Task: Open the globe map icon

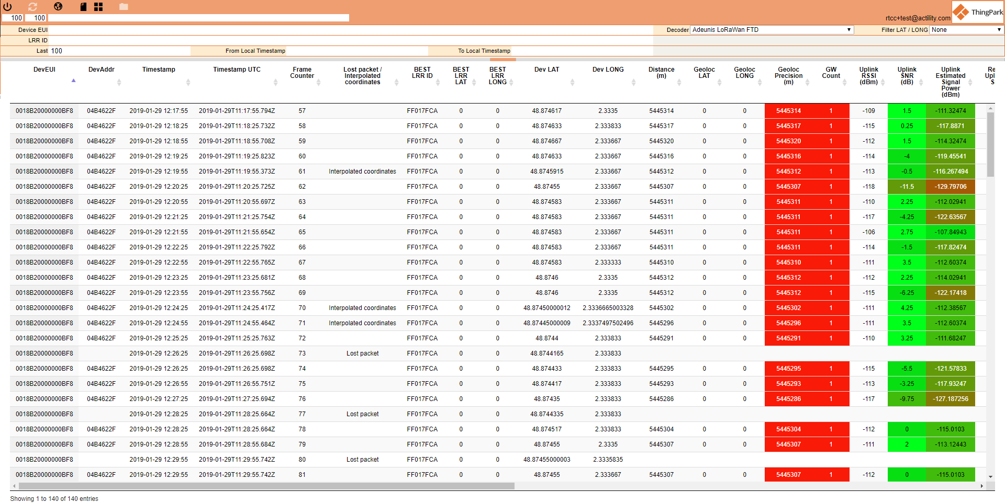Action: coord(58,7)
